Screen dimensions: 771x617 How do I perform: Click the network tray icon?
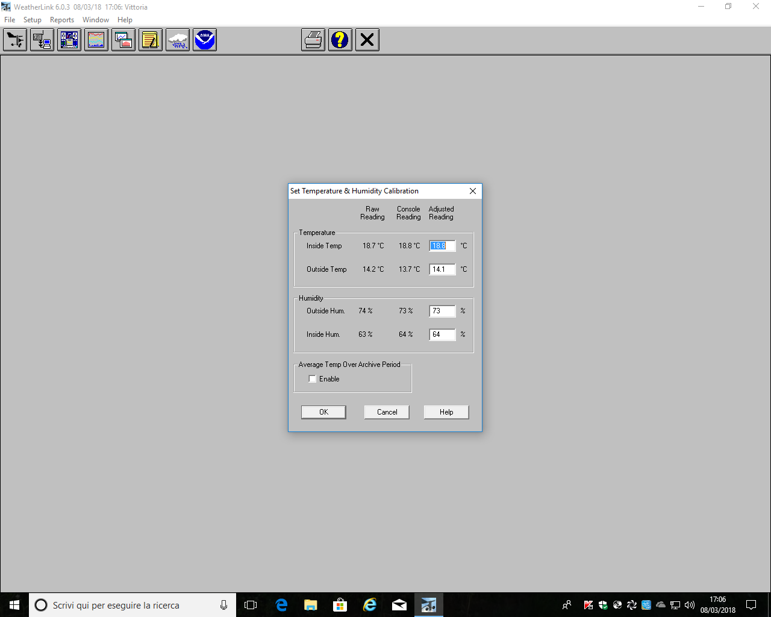coord(675,605)
